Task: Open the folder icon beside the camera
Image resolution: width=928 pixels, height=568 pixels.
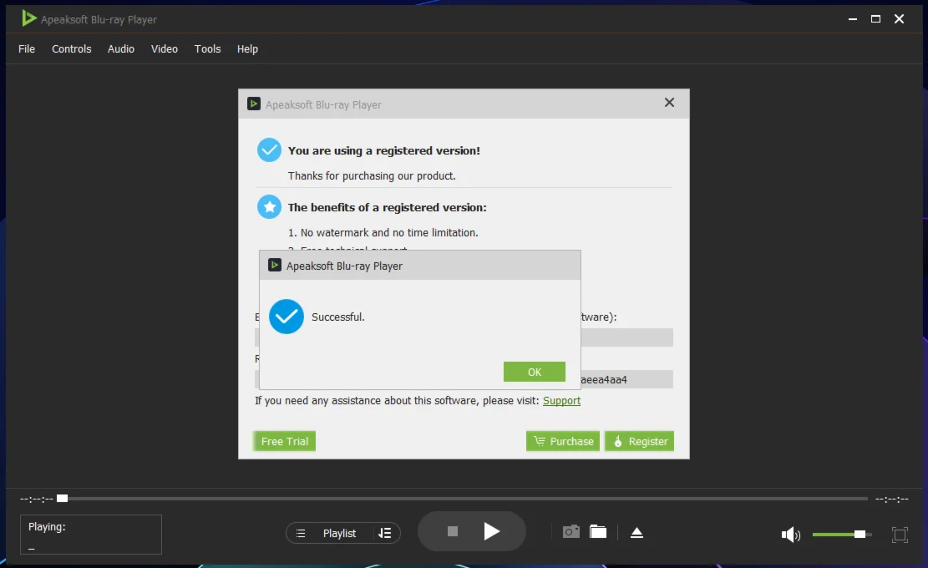Action: (x=597, y=531)
